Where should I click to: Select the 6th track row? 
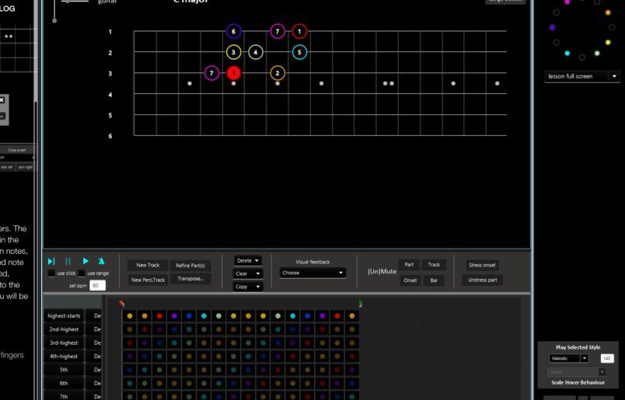(x=64, y=383)
